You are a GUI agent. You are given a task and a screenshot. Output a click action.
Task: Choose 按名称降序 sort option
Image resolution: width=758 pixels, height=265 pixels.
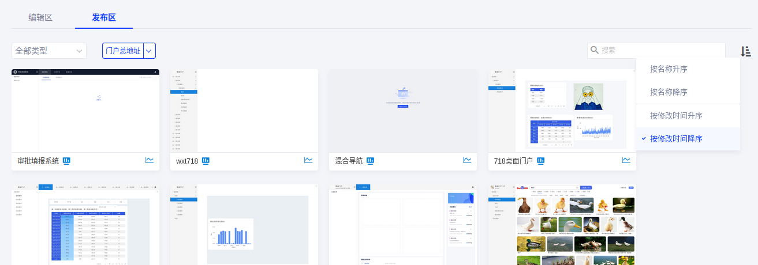[x=669, y=92]
